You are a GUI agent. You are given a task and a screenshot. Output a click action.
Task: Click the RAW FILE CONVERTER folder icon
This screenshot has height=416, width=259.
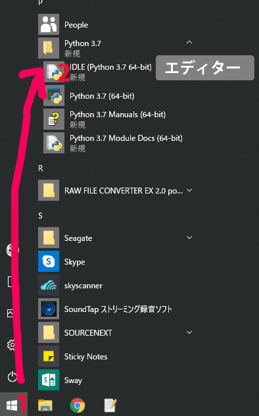click(x=49, y=190)
